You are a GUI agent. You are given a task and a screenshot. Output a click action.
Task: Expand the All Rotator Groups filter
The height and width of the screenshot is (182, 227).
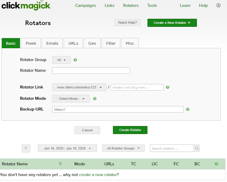tap(123, 148)
